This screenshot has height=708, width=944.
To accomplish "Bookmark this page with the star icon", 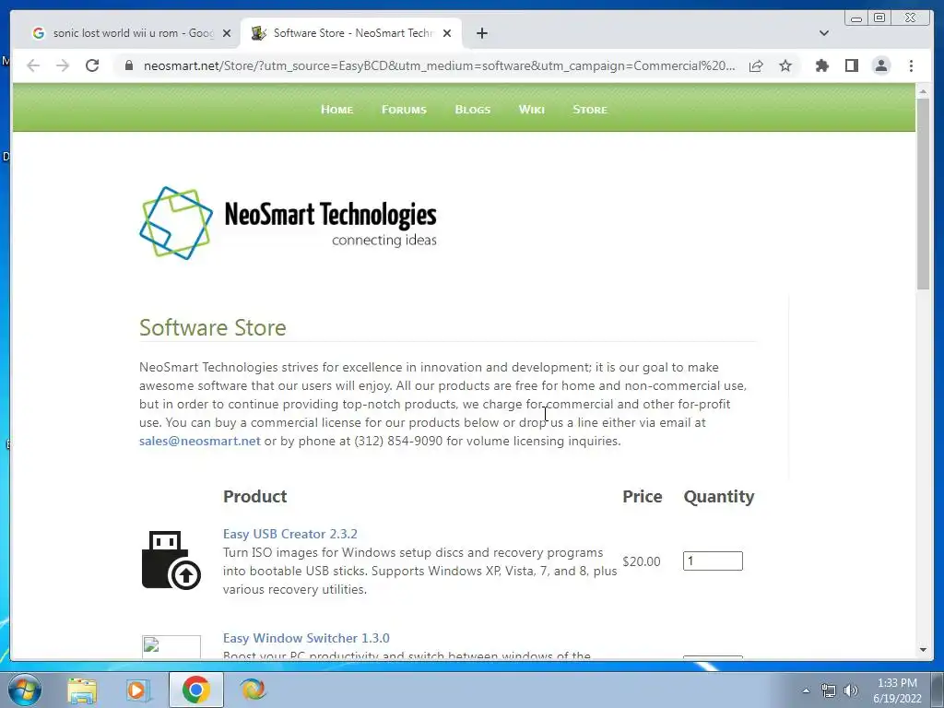I will tap(785, 65).
